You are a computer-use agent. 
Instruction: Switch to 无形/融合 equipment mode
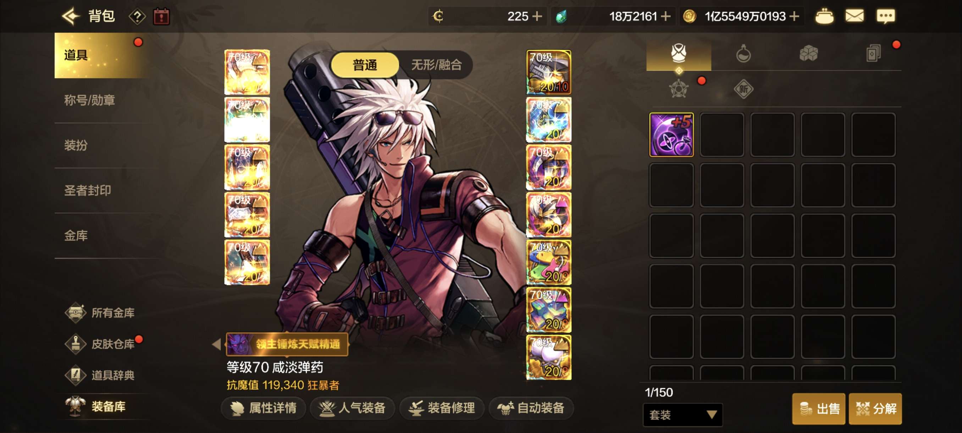tap(436, 65)
